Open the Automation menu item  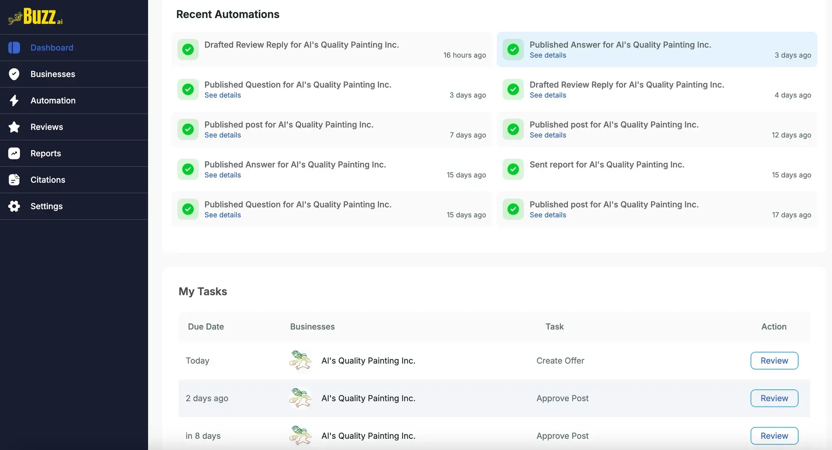74,100
